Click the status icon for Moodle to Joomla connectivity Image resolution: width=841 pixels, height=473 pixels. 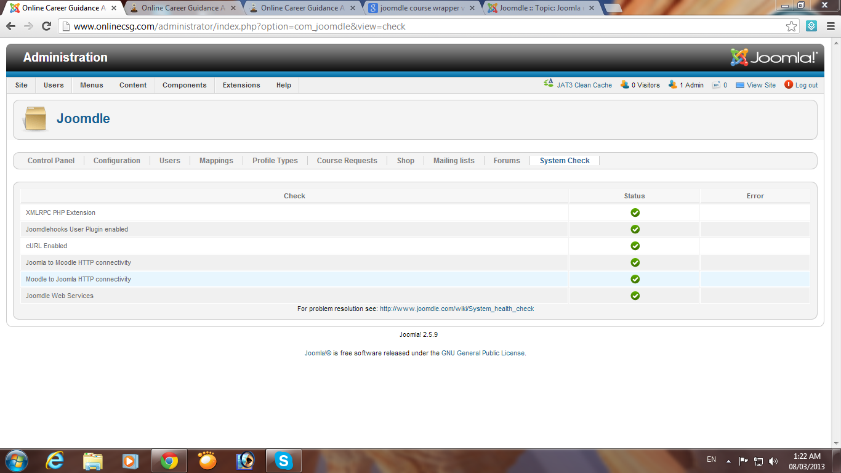pos(635,279)
